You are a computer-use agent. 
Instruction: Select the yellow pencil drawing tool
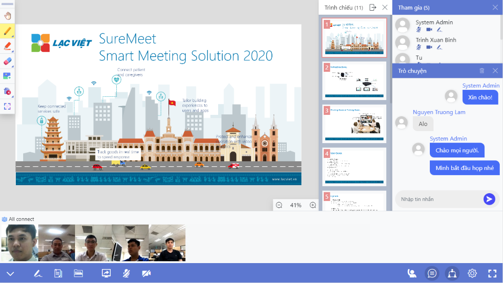7,31
